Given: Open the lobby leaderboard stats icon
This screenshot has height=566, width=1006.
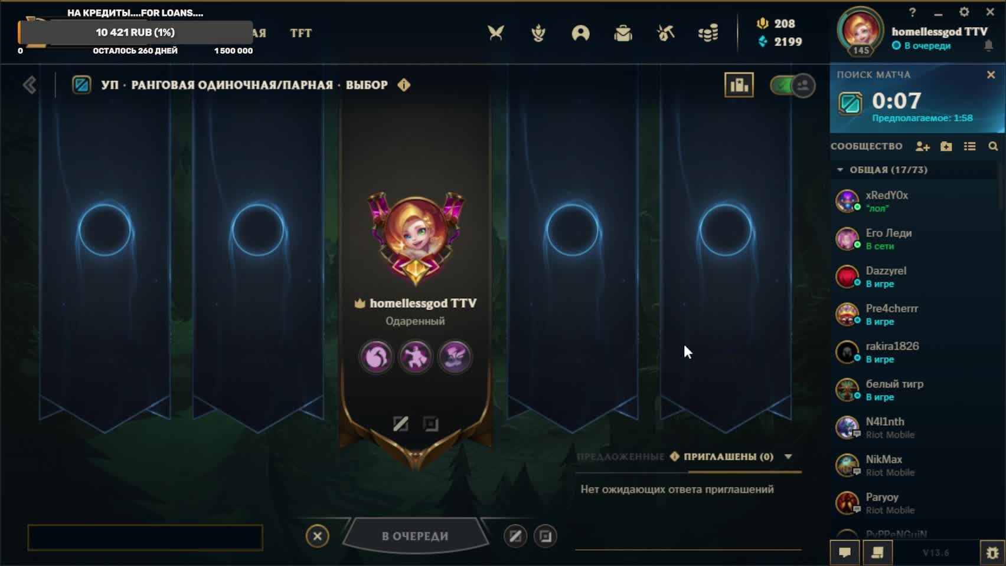Looking at the screenshot, I should [x=739, y=85].
